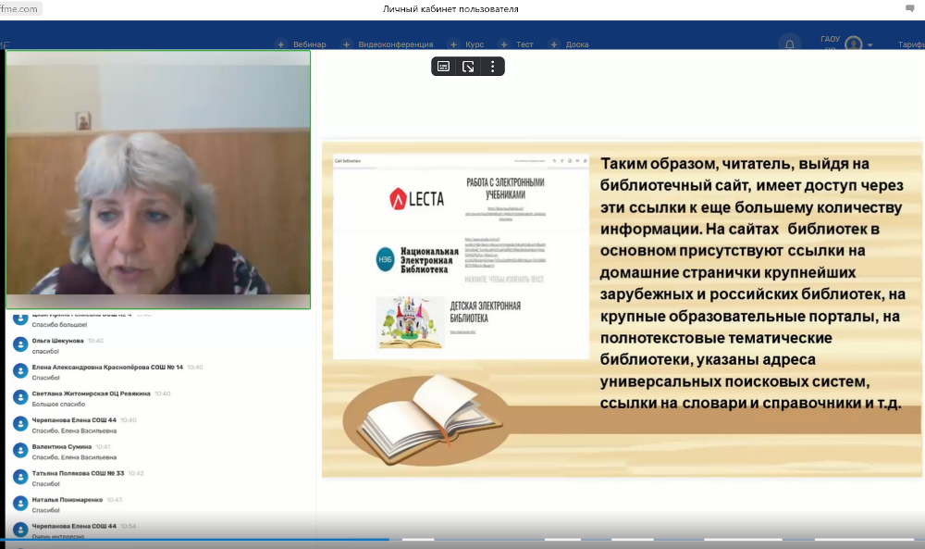Click the ГАОУ organization label in header
This screenshot has height=549, width=925.
830,39
